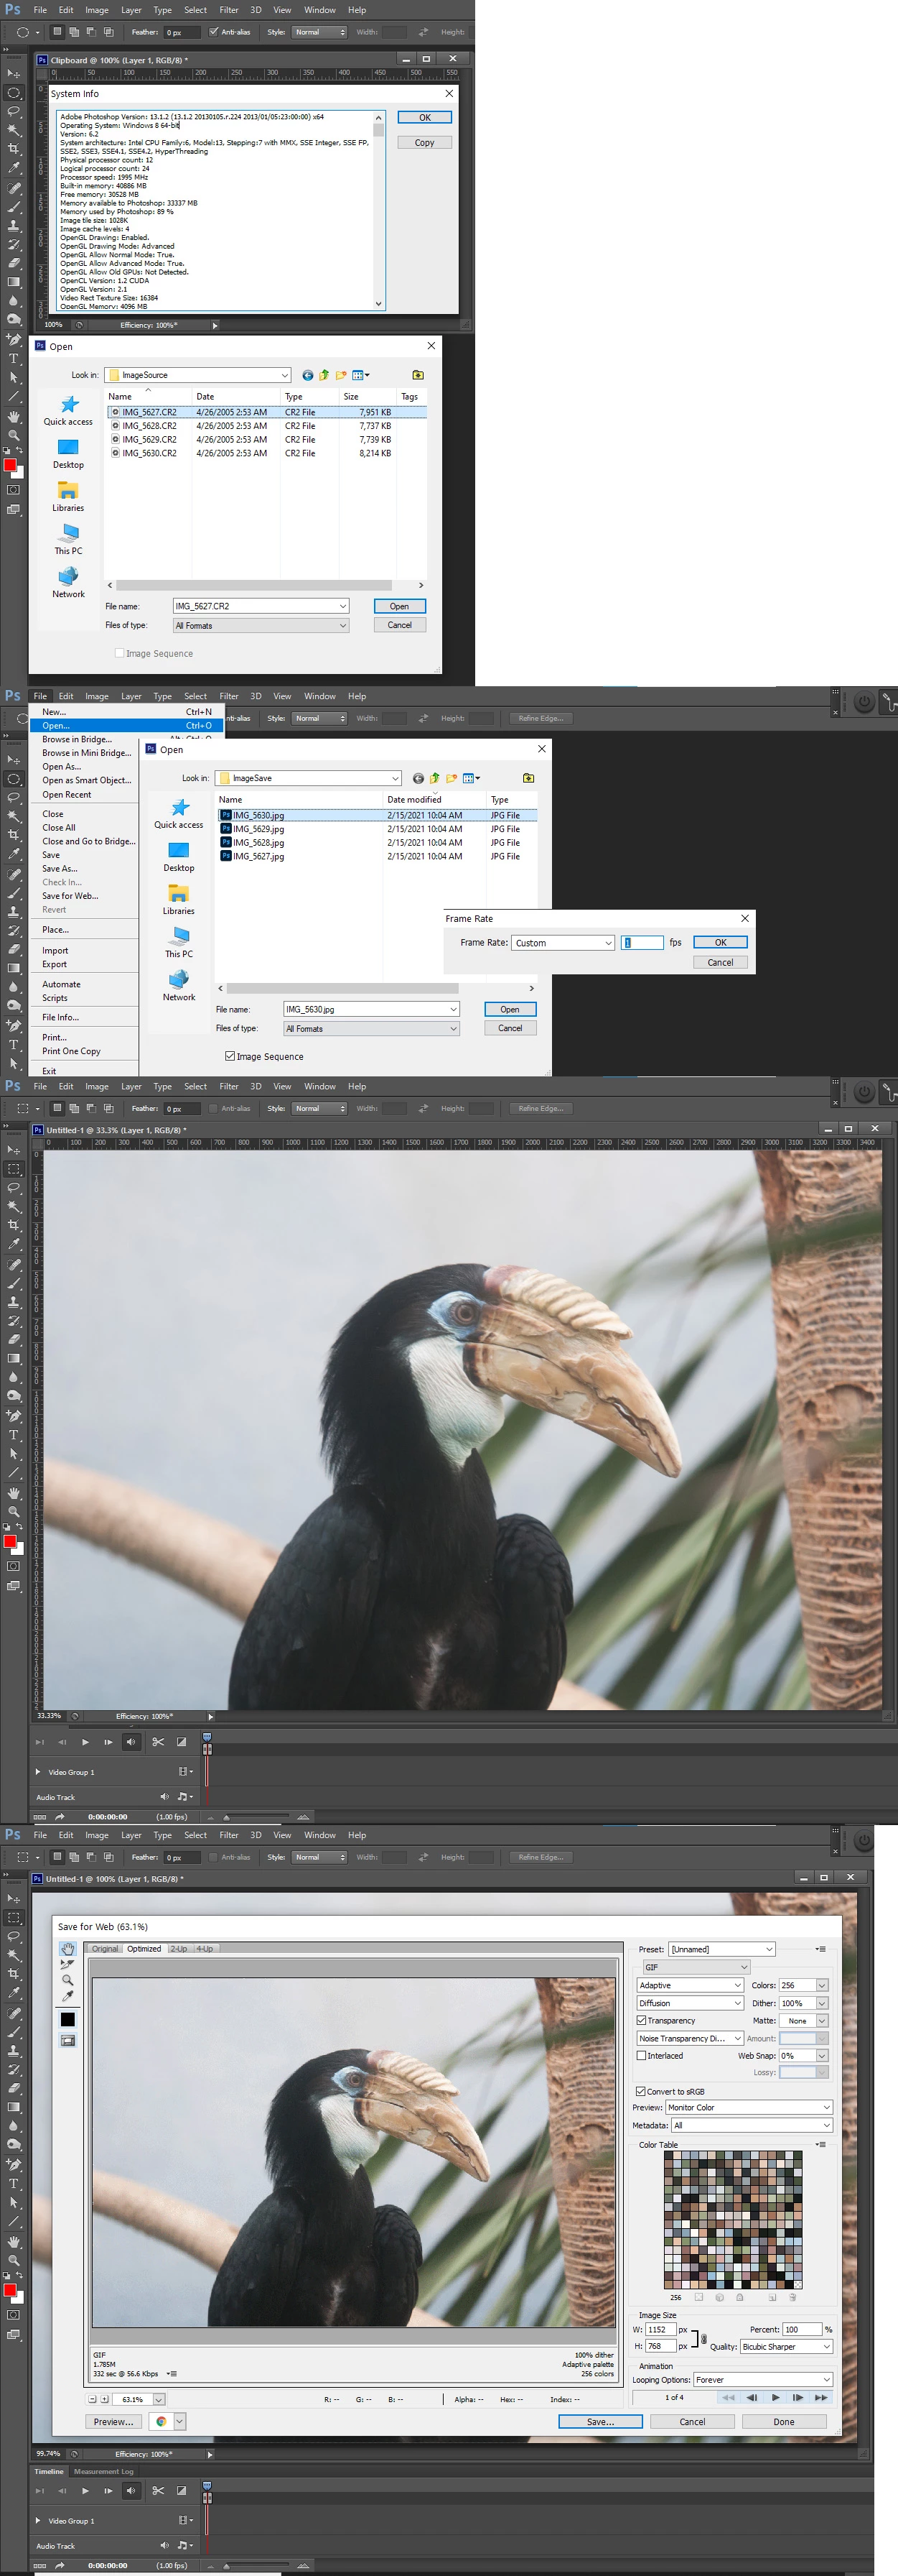
Task: Open the GIF file format dropdown
Action: click(x=696, y=1967)
